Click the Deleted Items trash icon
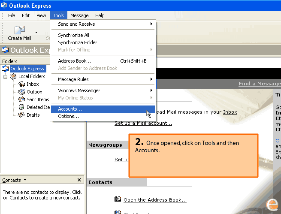This screenshot has width=281, height=214. [21, 107]
